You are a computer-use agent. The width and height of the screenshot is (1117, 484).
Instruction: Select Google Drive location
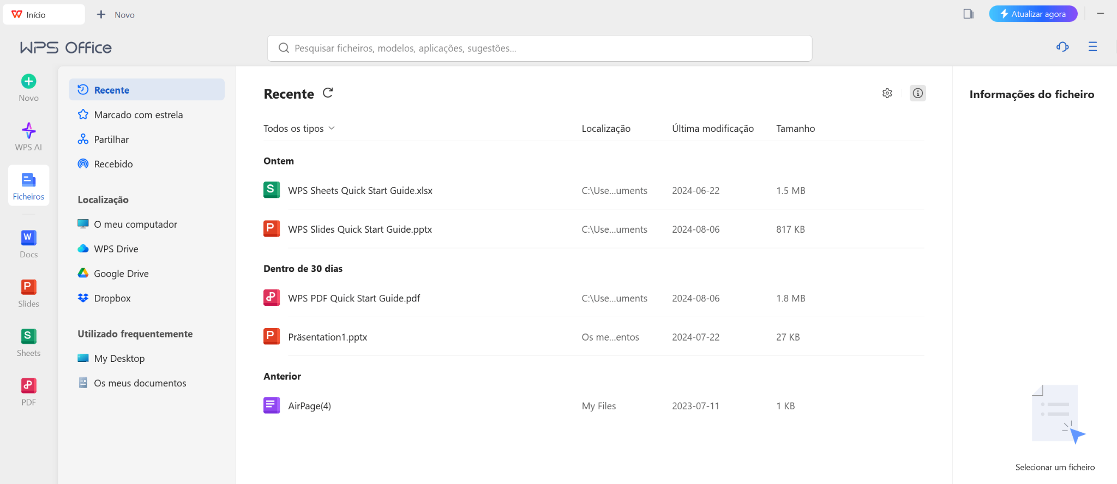[121, 274]
